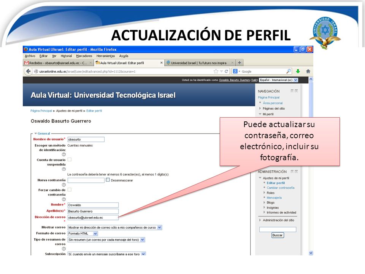Switch to the Recibidos Gmail tab
This screenshot has height=274, width=365.
pyautogui.click(x=58, y=63)
